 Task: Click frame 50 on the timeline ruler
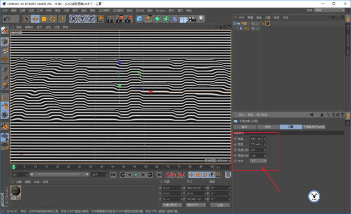click(123, 167)
